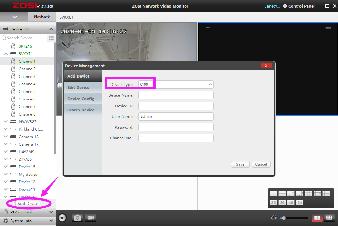
Task: Select 27YAJ6 in the device list
Action: click(x=27, y=159)
